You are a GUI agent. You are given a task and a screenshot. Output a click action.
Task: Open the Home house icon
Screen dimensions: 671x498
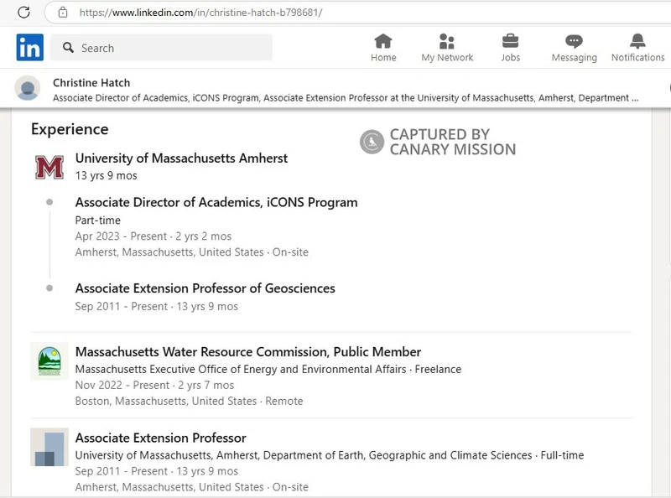pyautogui.click(x=383, y=42)
